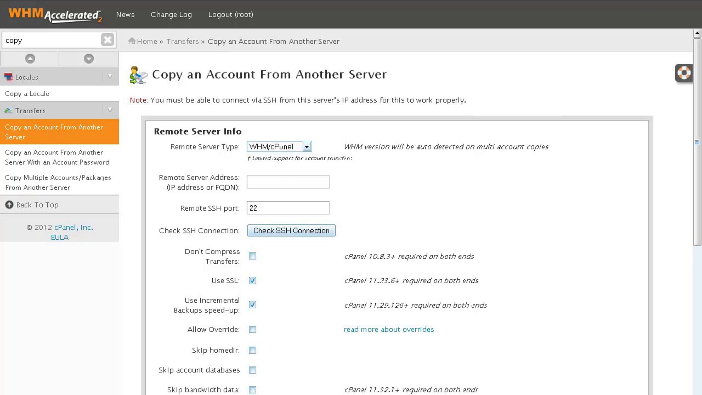Click Logout (root)
This screenshot has height=395, width=702.
pyautogui.click(x=231, y=15)
